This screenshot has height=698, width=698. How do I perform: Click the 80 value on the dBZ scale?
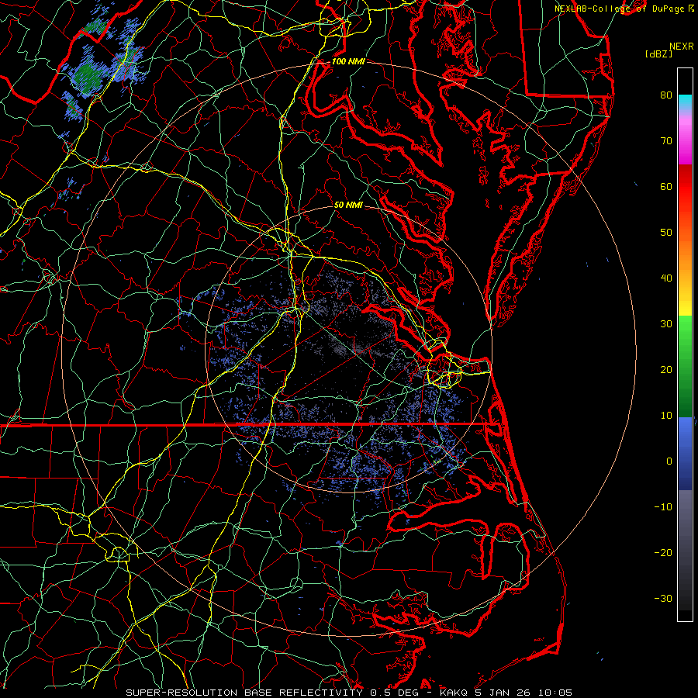(x=666, y=95)
